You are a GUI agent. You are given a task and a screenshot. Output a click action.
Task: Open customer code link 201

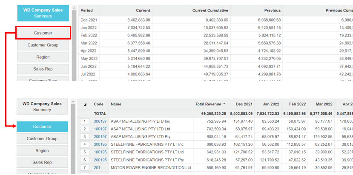click(x=97, y=168)
